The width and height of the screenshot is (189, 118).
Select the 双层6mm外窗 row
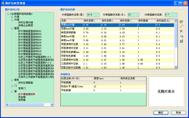117,29
